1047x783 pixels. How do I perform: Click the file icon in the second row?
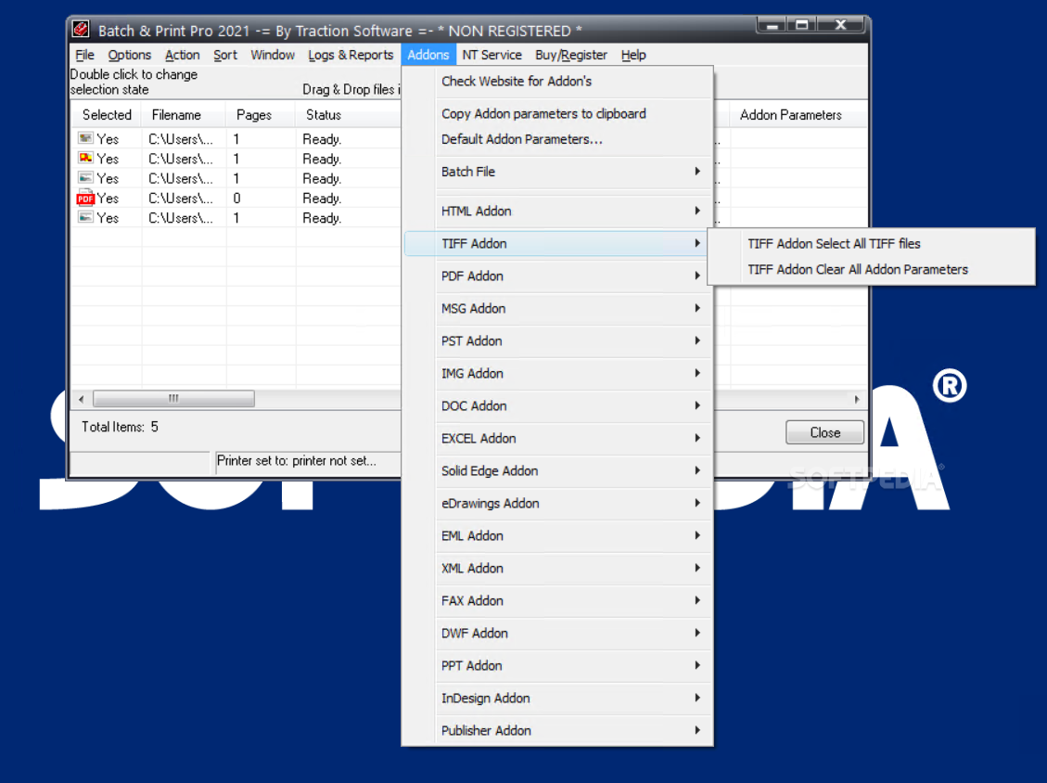(85, 159)
